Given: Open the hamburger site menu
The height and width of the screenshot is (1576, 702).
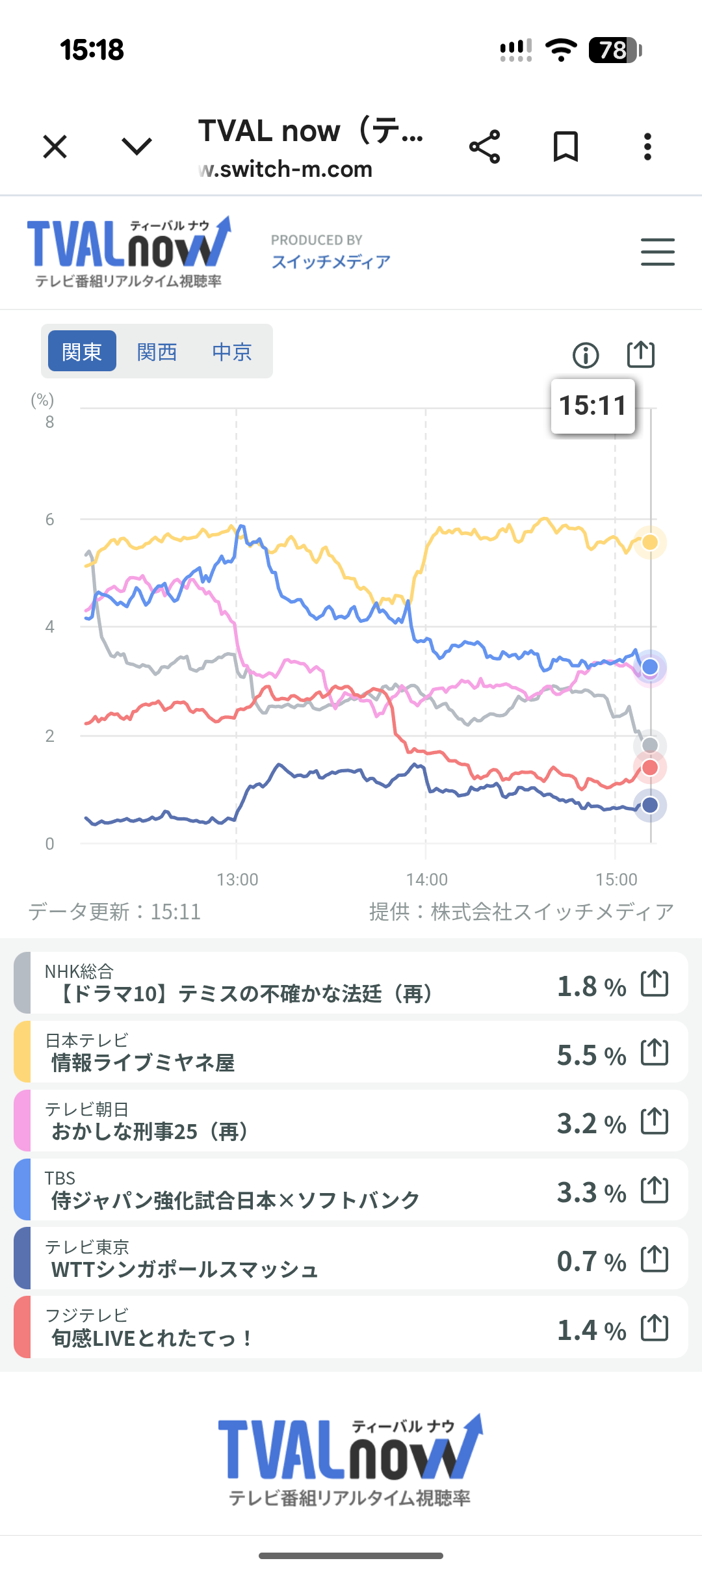Looking at the screenshot, I should pyautogui.click(x=657, y=252).
